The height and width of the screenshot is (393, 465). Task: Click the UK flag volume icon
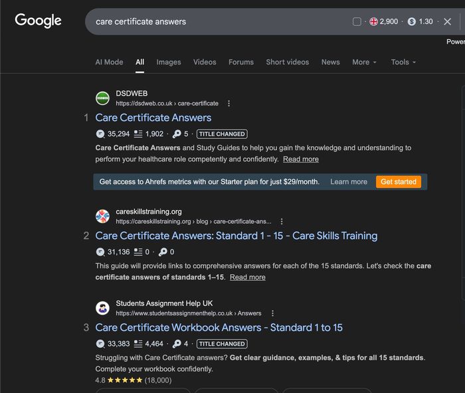373,22
